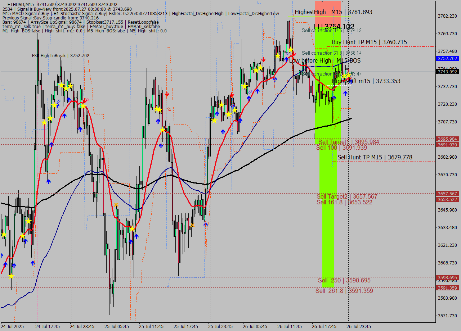Click the blue up arrow near 25 Jul 23:45 low
Viewport: 461px width, 331px height.
point(205,225)
